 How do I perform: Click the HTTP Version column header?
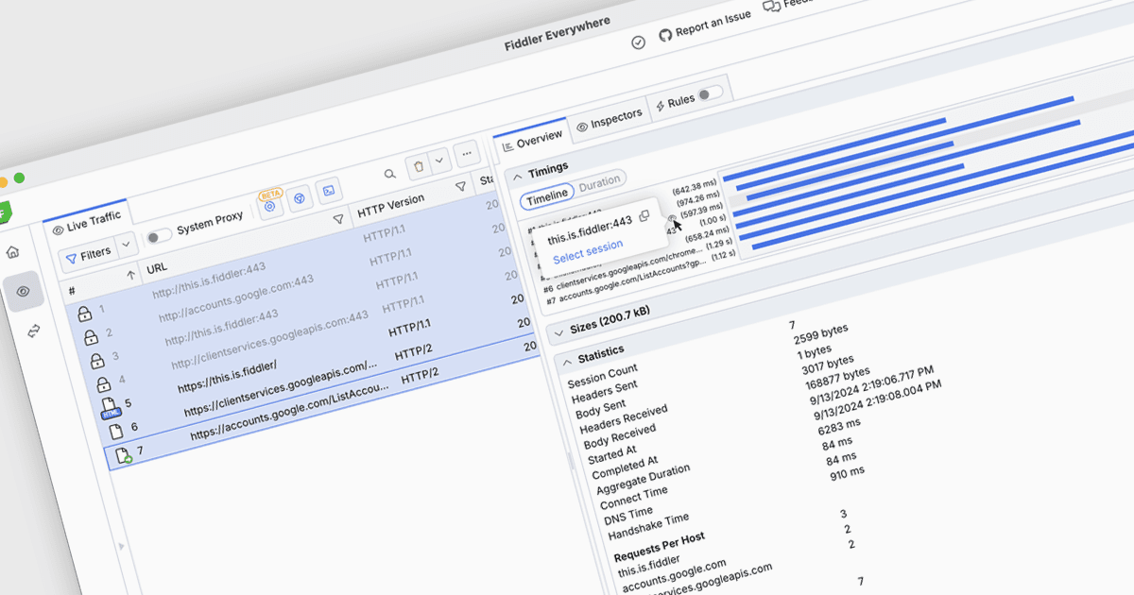pos(391,208)
